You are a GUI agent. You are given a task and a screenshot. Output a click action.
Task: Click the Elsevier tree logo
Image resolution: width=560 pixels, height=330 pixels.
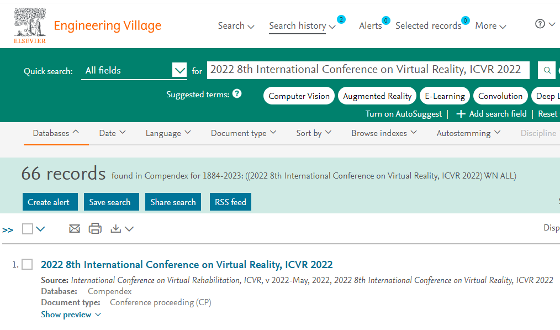pos(30,25)
